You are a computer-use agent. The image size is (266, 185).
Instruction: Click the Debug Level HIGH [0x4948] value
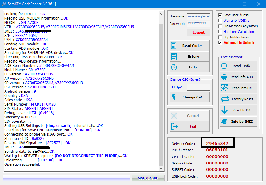[x=41, y=113]
